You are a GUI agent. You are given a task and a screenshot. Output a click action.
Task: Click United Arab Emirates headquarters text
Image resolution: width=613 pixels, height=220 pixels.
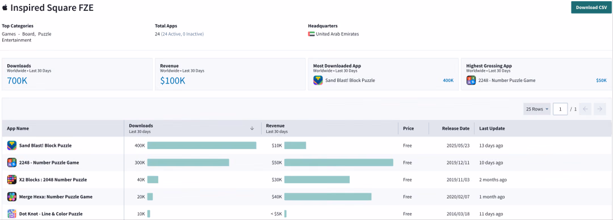click(x=337, y=34)
